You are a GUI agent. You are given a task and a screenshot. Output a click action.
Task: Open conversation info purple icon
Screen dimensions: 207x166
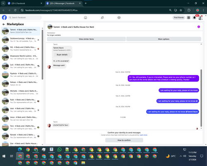(x=199, y=27)
